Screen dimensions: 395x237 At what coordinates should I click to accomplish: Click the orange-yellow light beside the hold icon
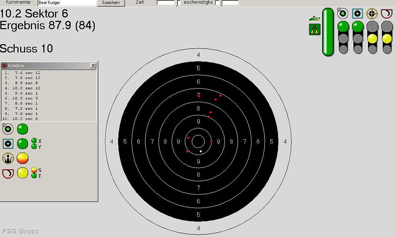[x=22, y=158]
